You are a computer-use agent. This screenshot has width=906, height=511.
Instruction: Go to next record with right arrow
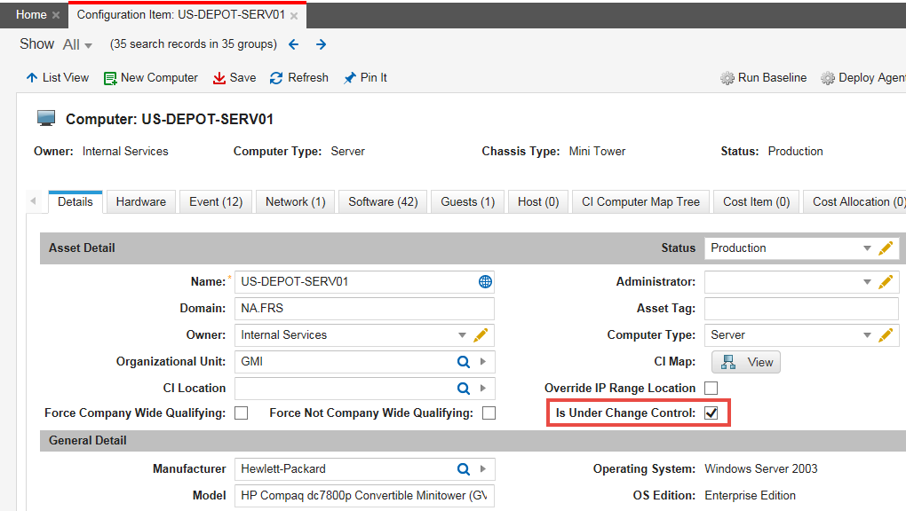point(321,44)
